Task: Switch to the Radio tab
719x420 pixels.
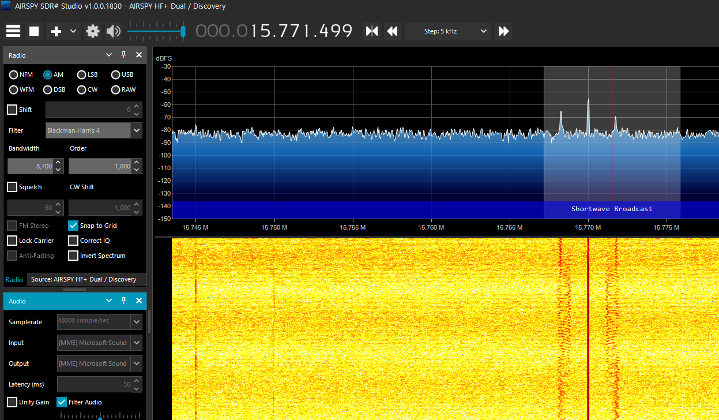Action: [14, 279]
